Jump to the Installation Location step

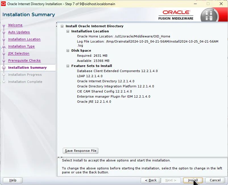click(x=24, y=39)
